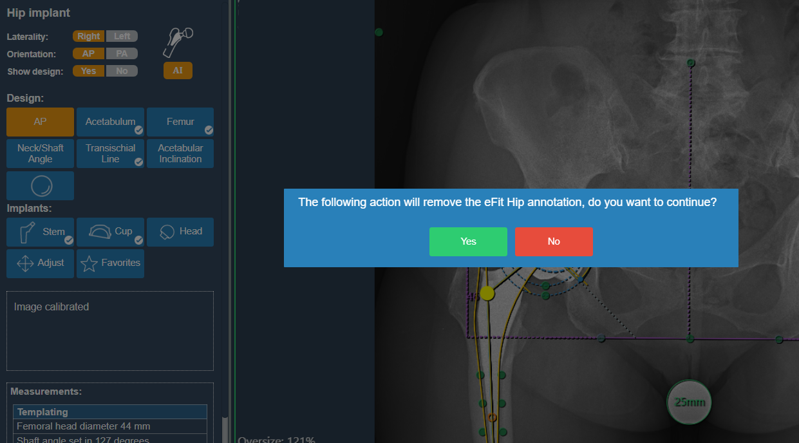Set laterality to Left
This screenshot has width=799, height=443.
122,37
